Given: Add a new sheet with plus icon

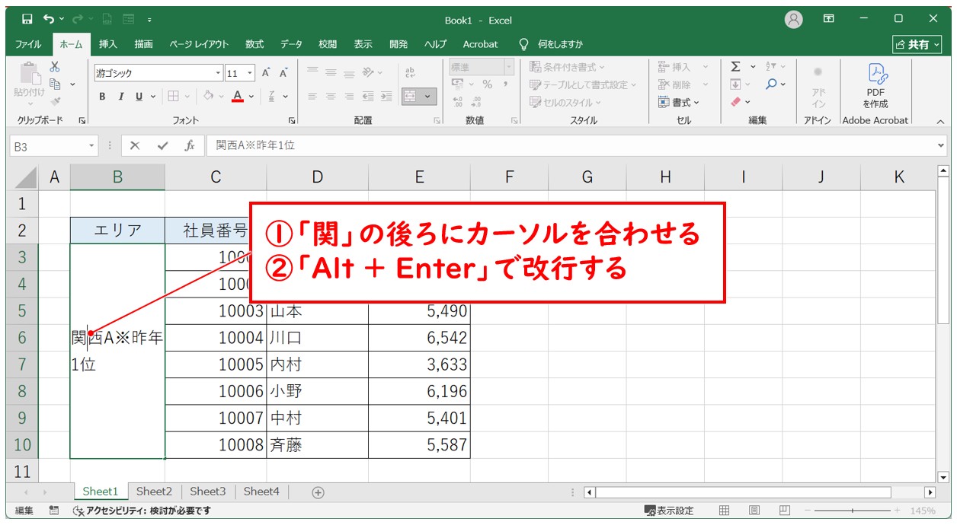Looking at the screenshot, I should [318, 492].
